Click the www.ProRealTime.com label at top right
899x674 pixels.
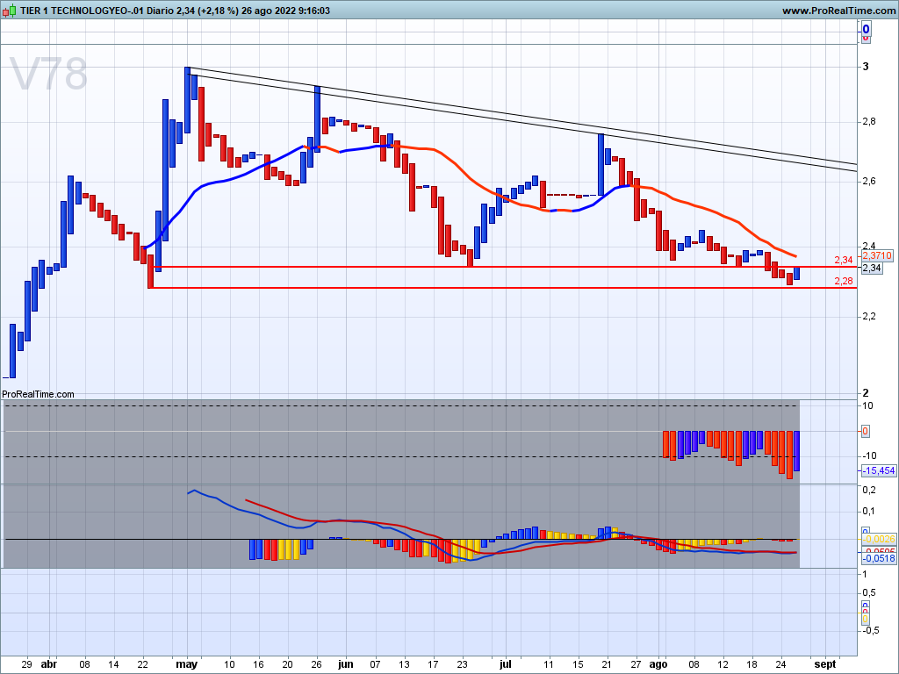point(838,11)
